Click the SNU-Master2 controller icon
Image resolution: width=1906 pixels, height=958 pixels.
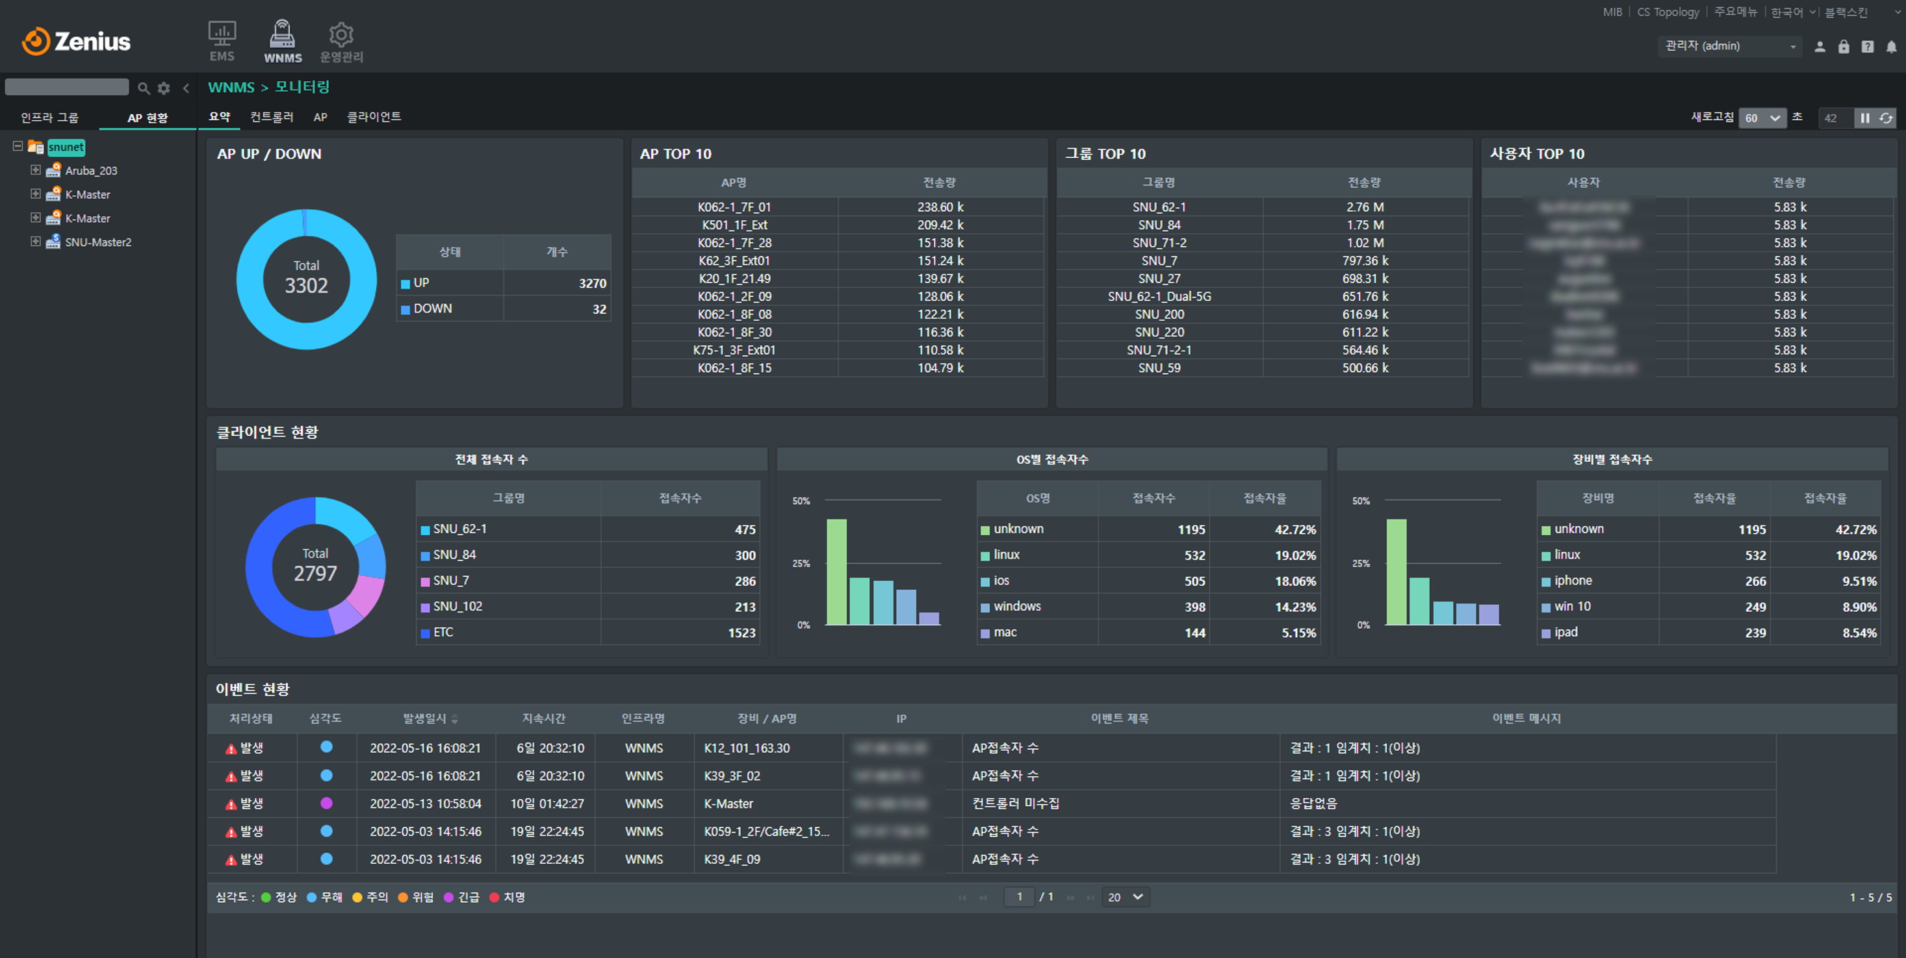53,242
